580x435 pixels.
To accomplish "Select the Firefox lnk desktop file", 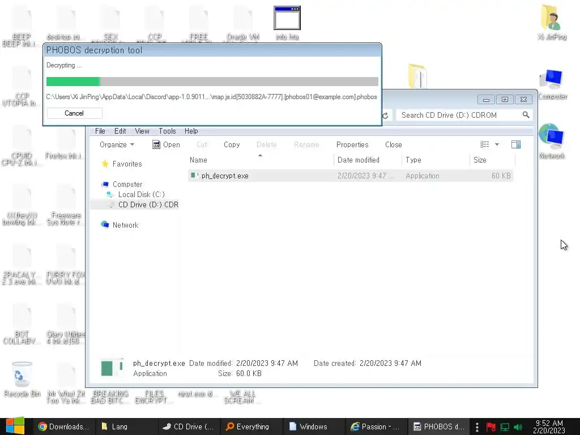I will (x=63, y=142).
